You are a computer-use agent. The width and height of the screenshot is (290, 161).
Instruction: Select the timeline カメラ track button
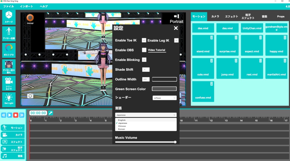coord(13,135)
